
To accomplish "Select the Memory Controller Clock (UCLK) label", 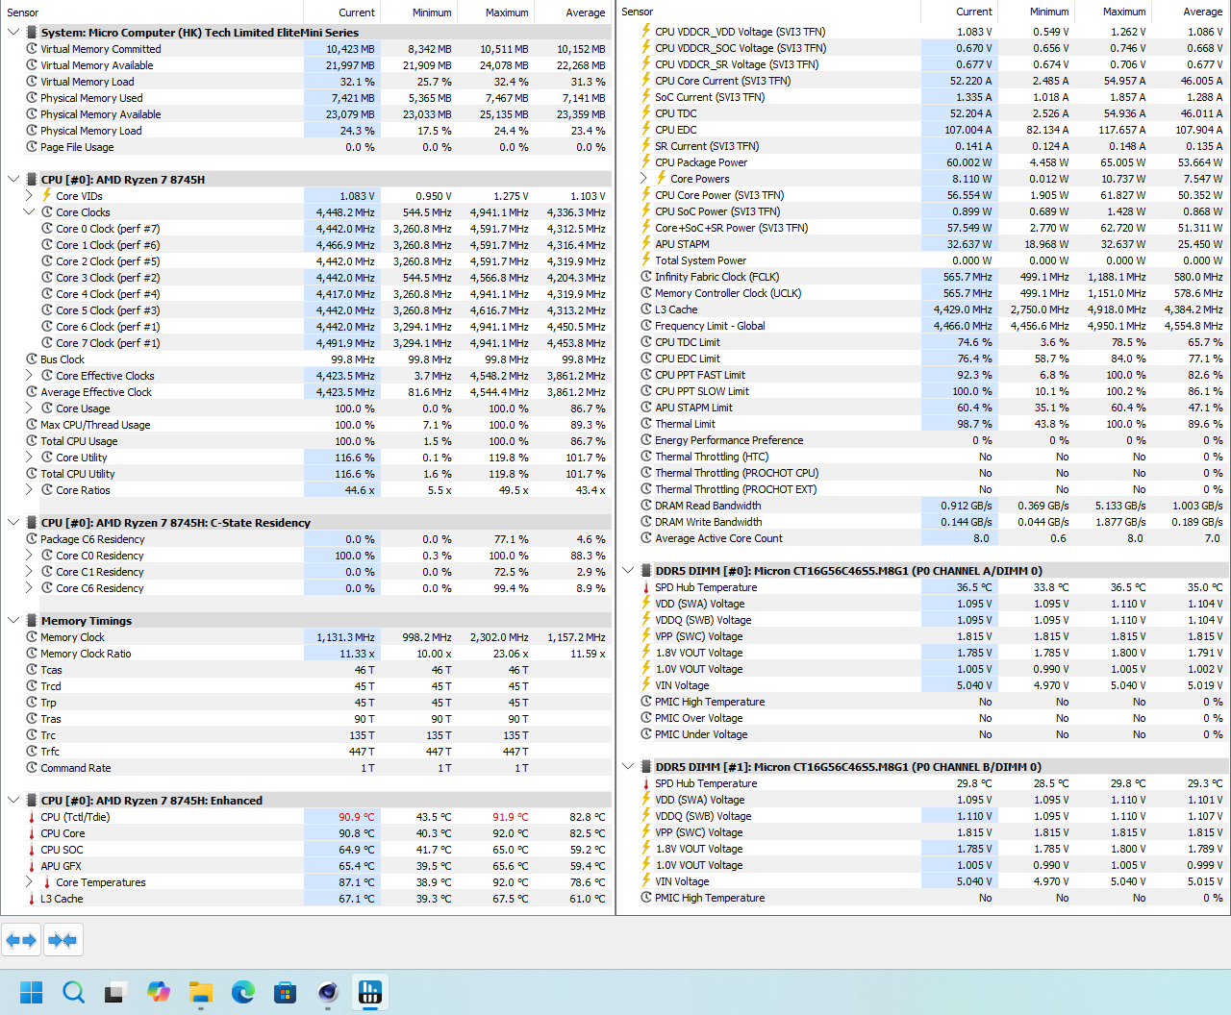I will [728, 293].
